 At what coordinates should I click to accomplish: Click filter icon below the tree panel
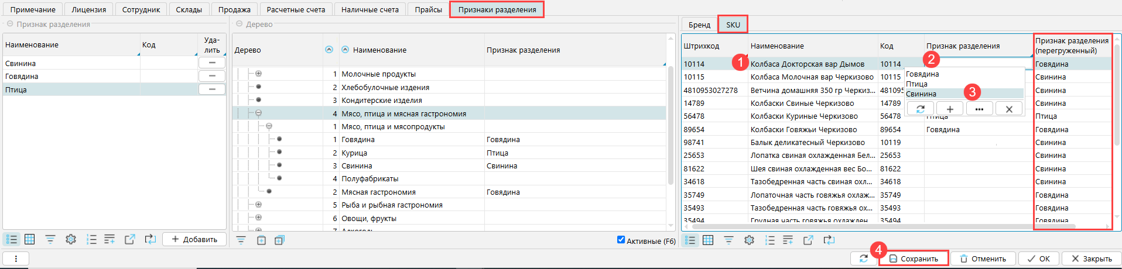point(241,240)
